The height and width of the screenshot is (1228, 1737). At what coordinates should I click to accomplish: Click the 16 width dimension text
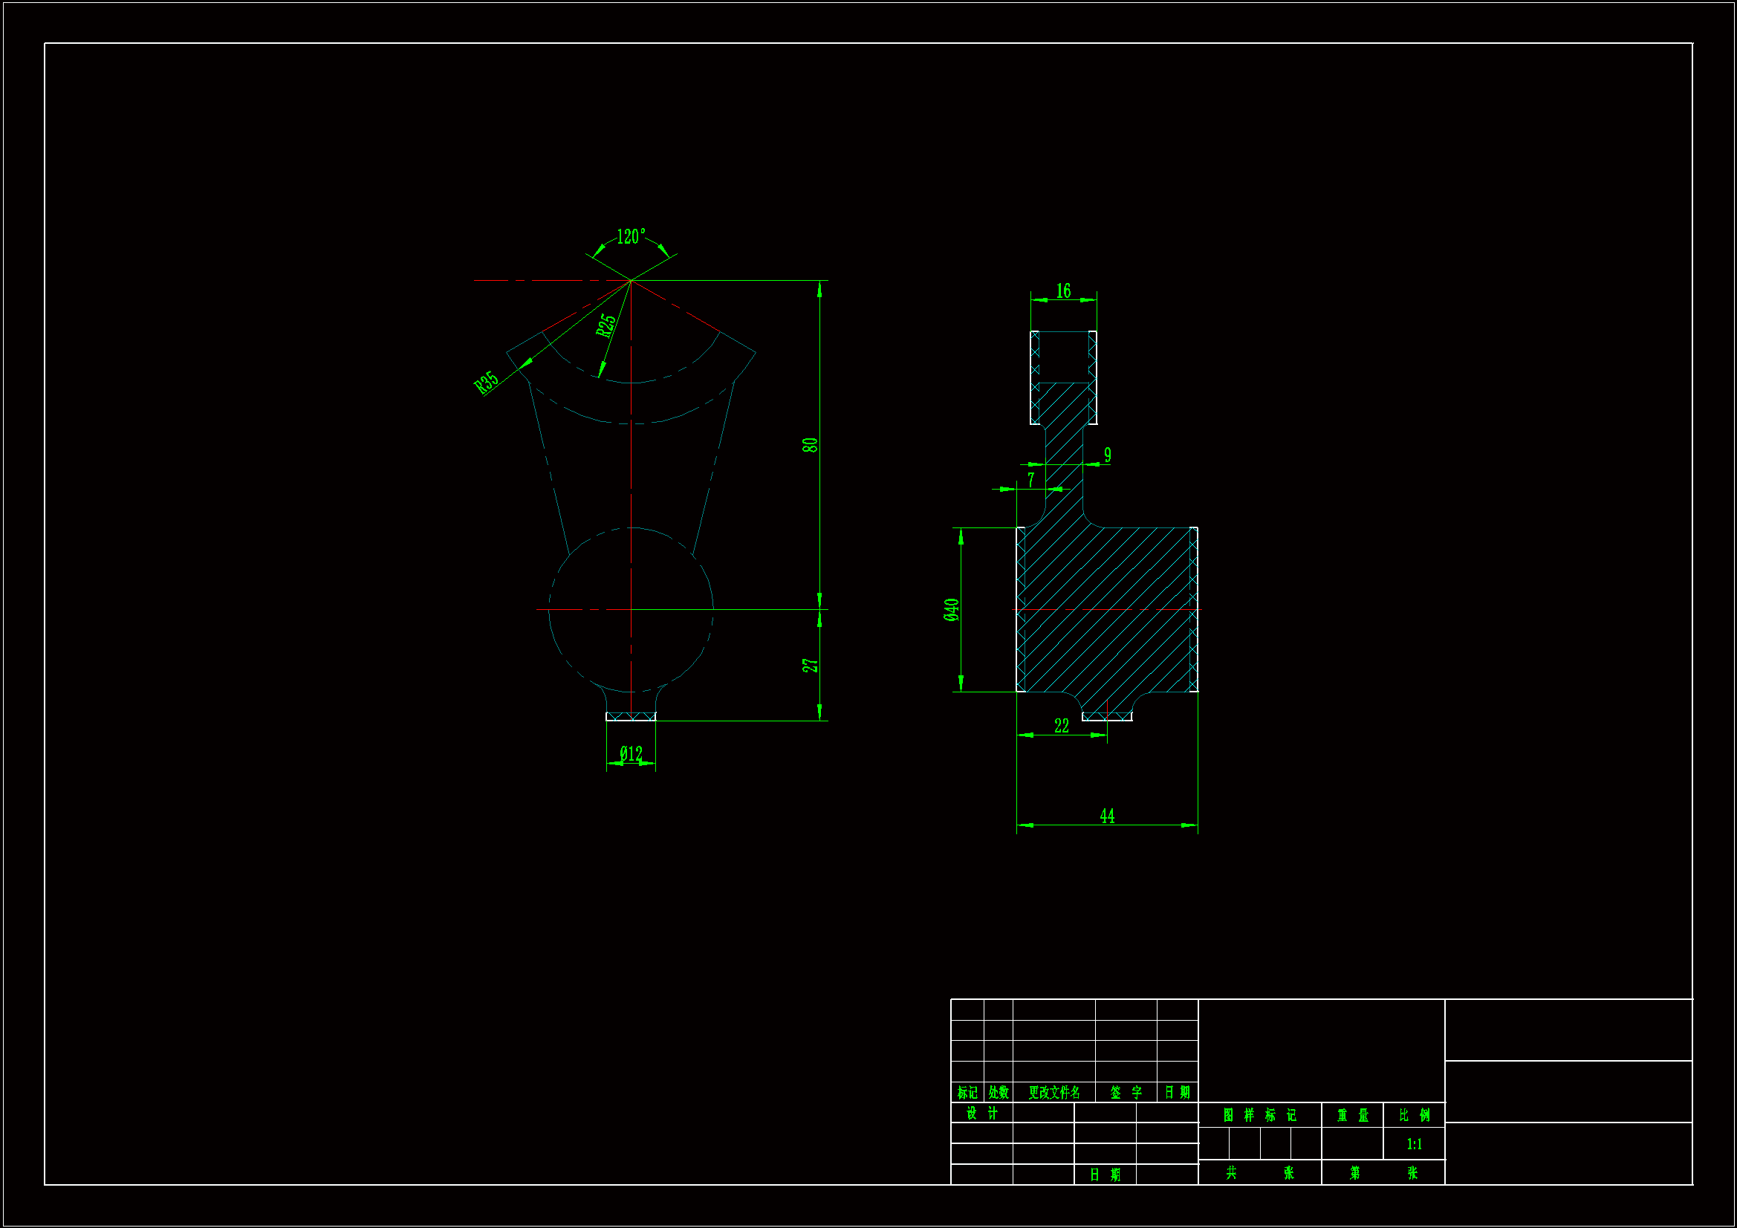(x=1063, y=290)
